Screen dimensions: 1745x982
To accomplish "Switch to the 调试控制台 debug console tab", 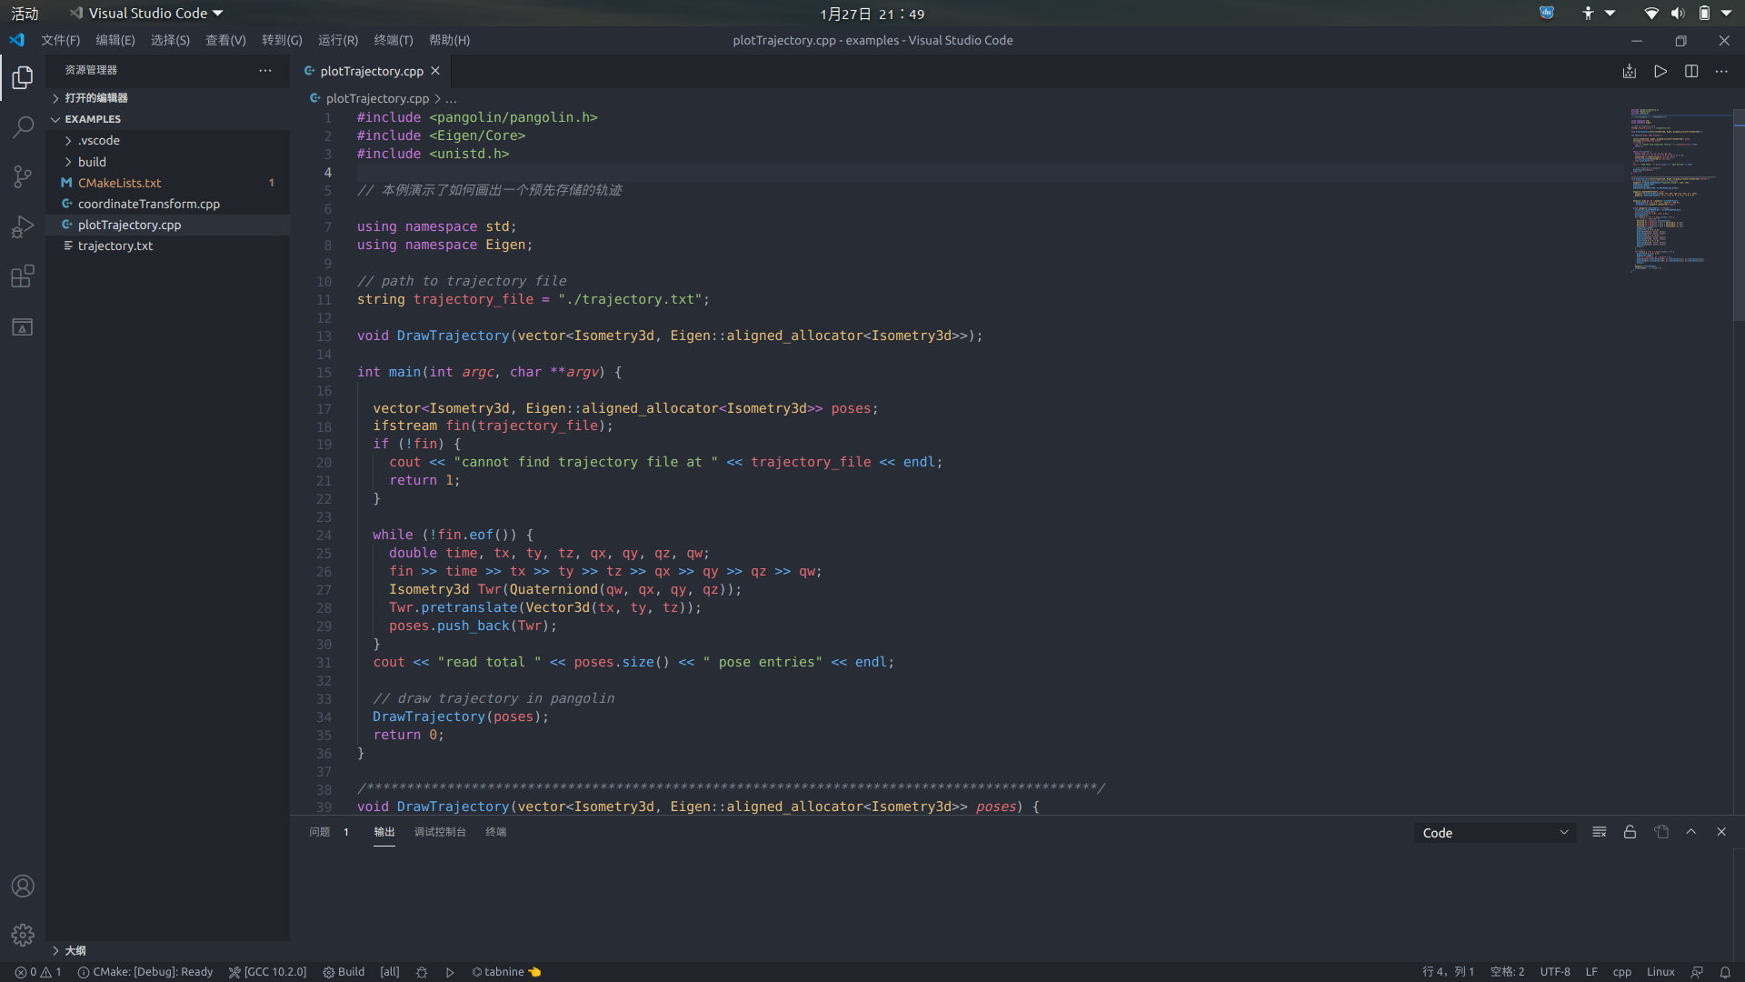I will (x=440, y=832).
